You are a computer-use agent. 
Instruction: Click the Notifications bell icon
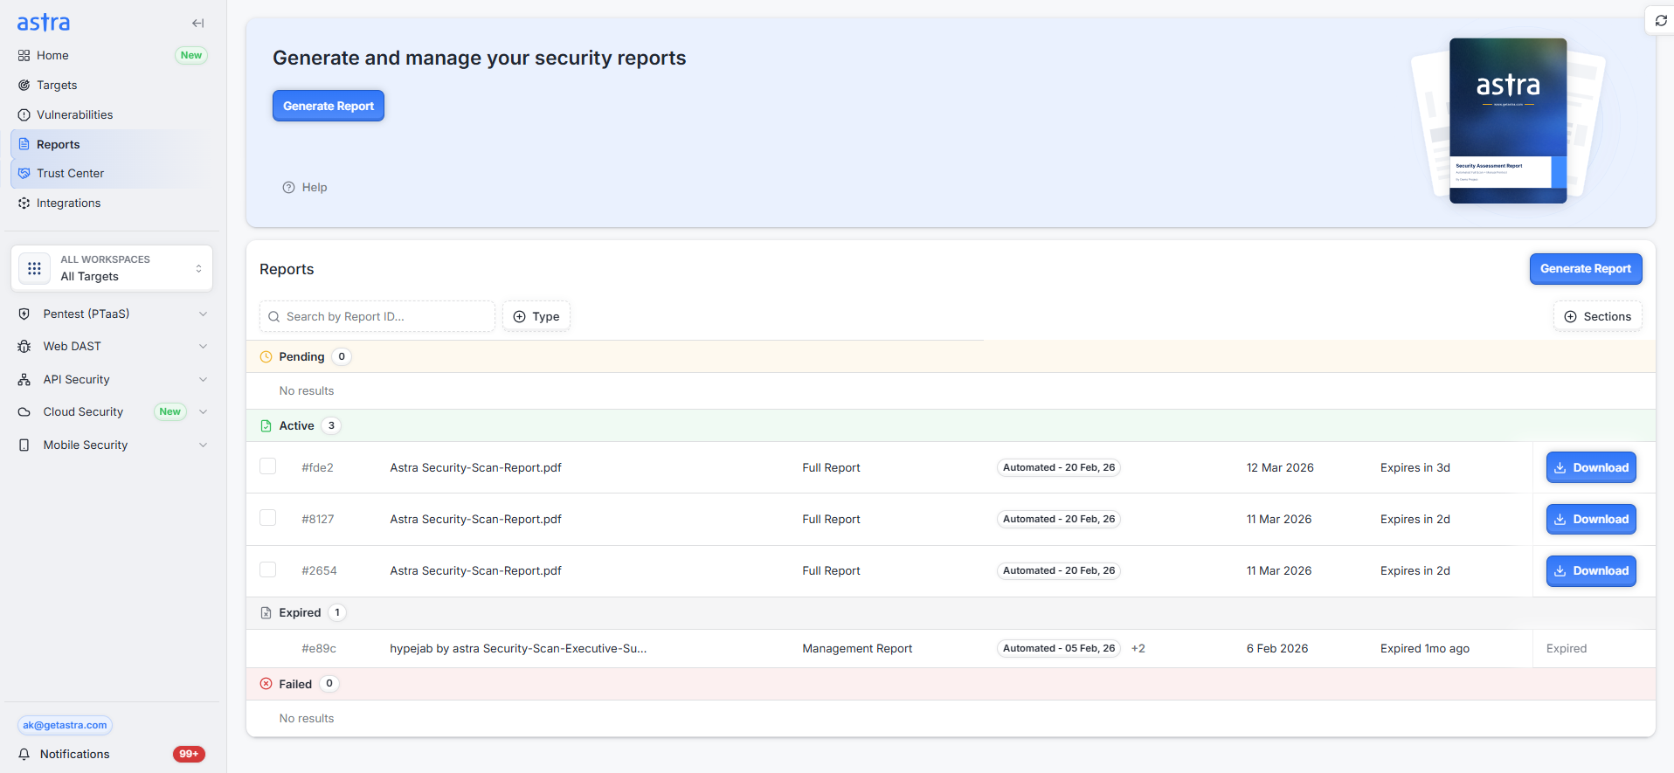click(x=24, y=754)
